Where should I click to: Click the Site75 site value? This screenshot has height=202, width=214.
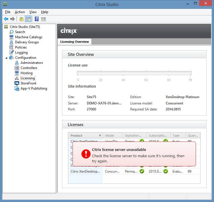point(91,97)
